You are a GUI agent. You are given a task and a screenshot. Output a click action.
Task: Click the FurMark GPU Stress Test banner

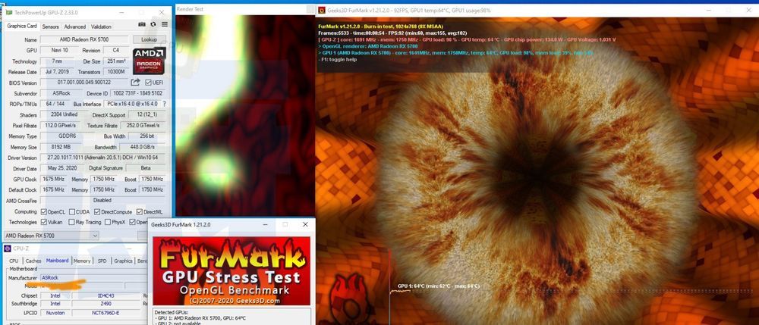click(231, 271)
